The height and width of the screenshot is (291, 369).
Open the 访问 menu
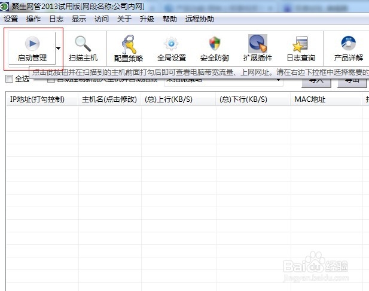(x=102, y=19)
